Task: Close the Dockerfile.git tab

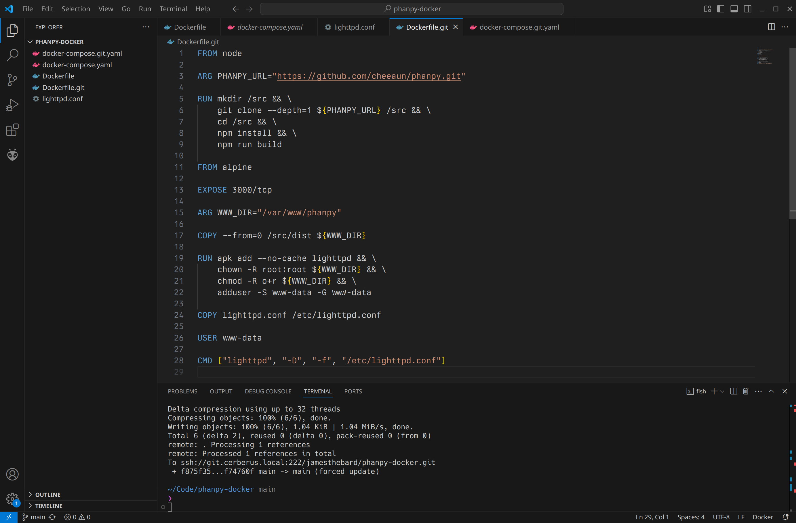Action: click(456, 27)
